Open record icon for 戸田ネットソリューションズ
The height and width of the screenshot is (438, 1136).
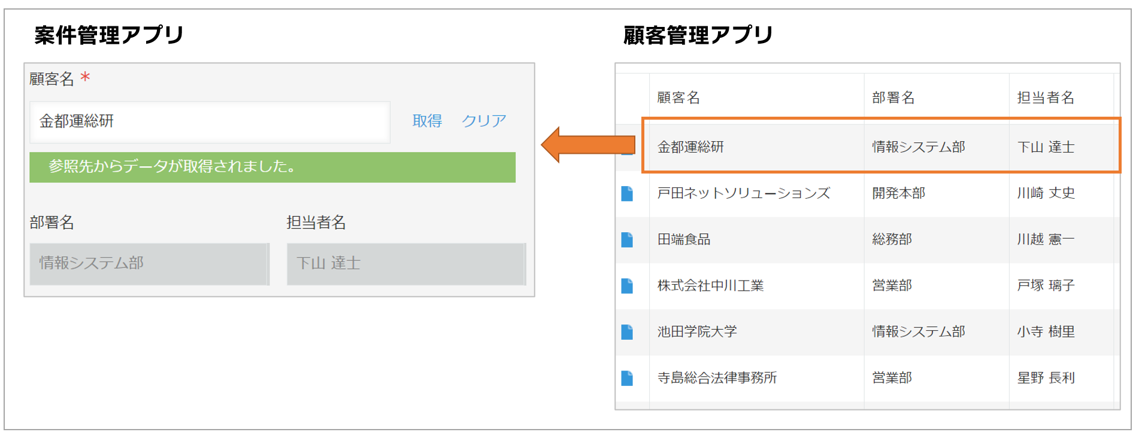click(x=627, y=193)
